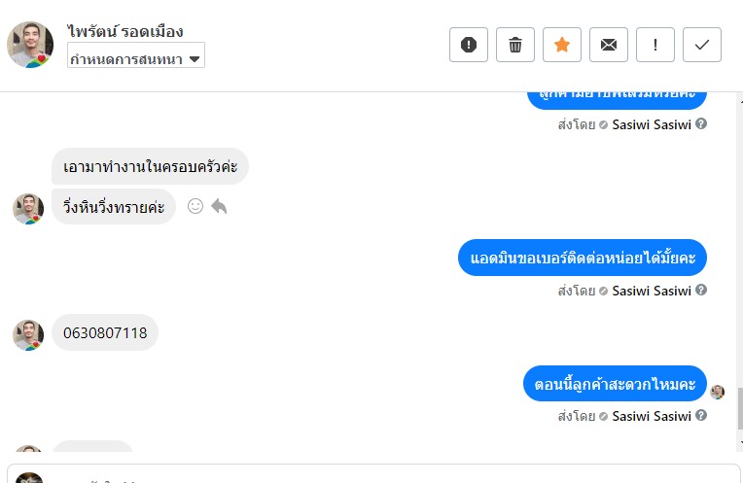Mark conversation unread with envelope icon
This screenshot has width=743, height=483.
(609, 45)
